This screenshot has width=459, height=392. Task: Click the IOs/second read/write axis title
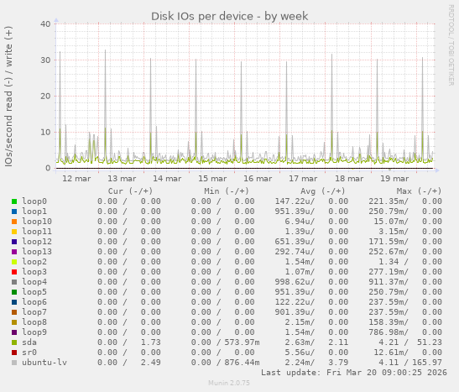[8, 97]
